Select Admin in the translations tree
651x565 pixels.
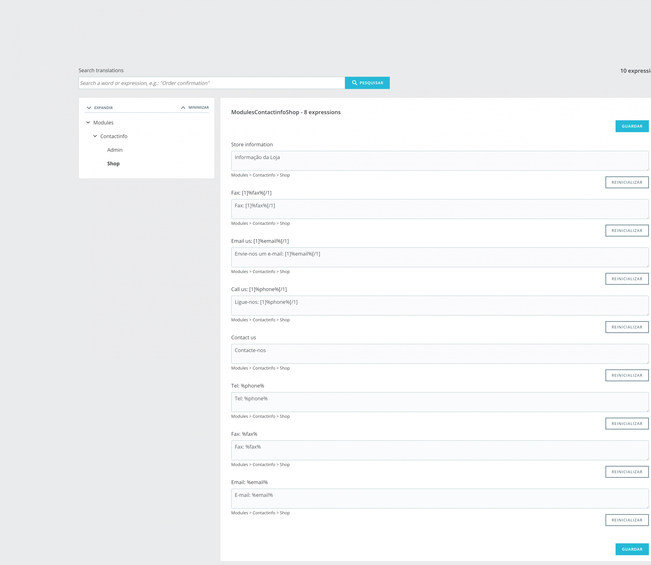[115, 150]
